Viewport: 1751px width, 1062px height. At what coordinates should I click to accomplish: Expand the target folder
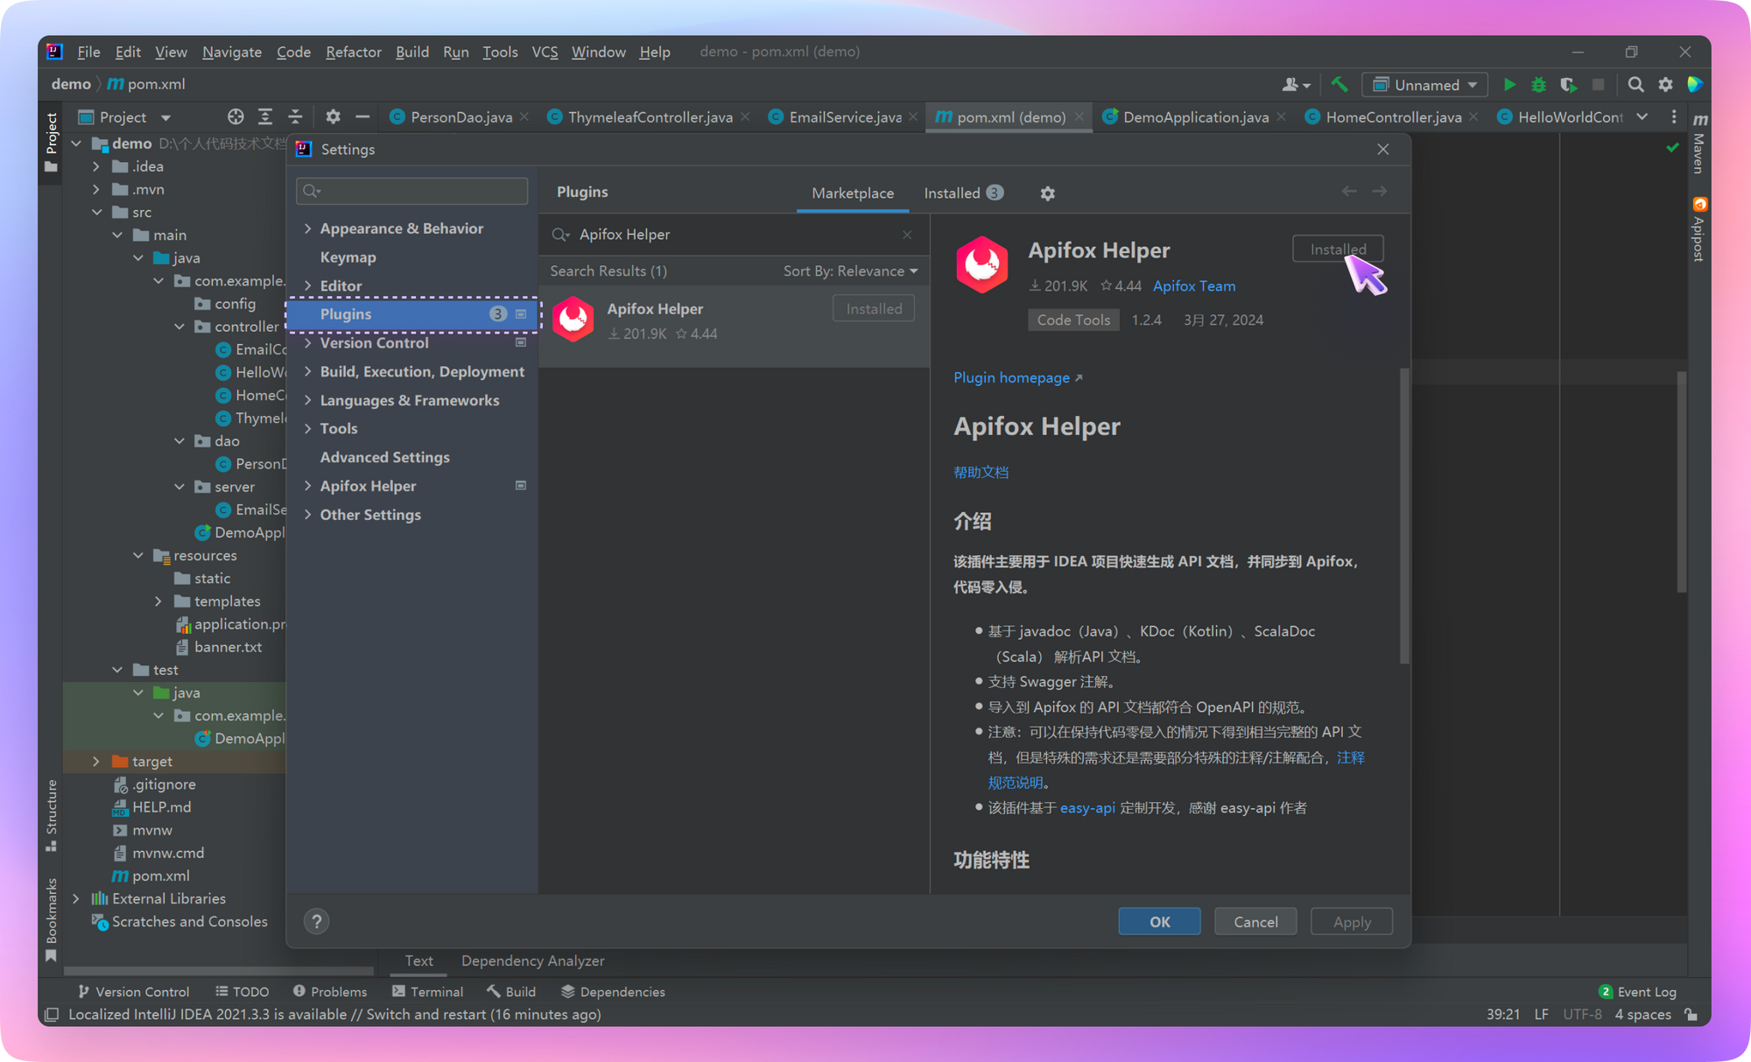pyautogui.click(x=96, y=762)
